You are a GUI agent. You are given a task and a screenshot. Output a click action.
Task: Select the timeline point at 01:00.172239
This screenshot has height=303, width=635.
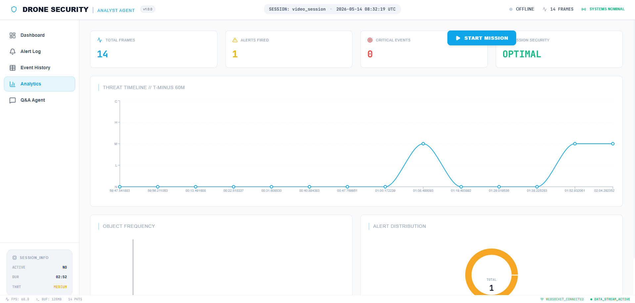click(x=385, y=187)
